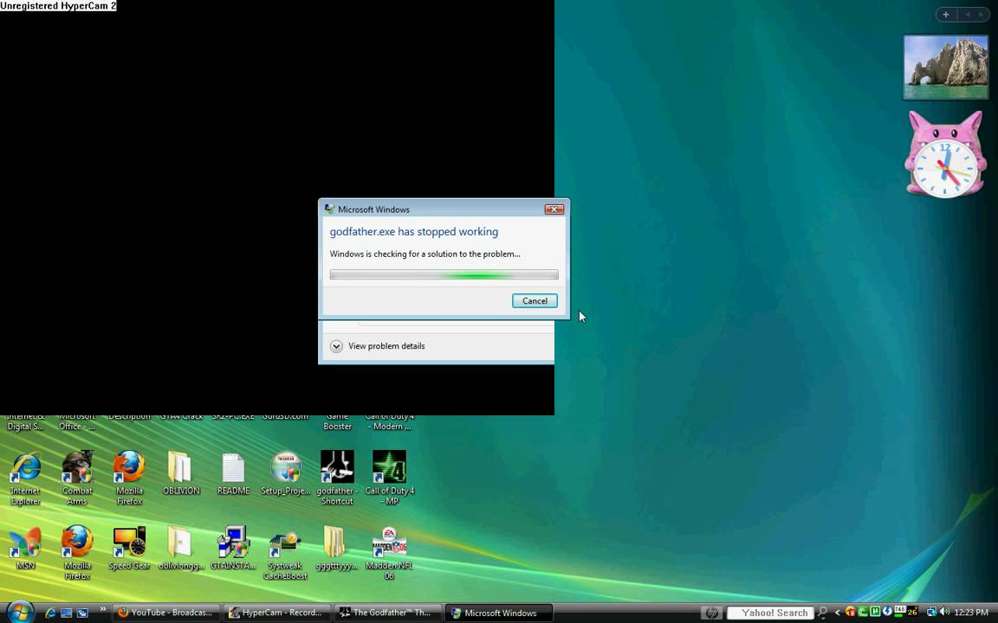The image size is (998, 623).
Task: Click the Switch Between Windows Quick Launch icon
Action: click(82, 613)
